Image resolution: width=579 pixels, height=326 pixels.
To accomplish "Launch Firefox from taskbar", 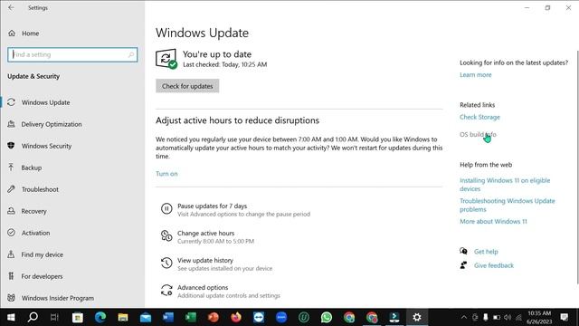I will [236, 317].
